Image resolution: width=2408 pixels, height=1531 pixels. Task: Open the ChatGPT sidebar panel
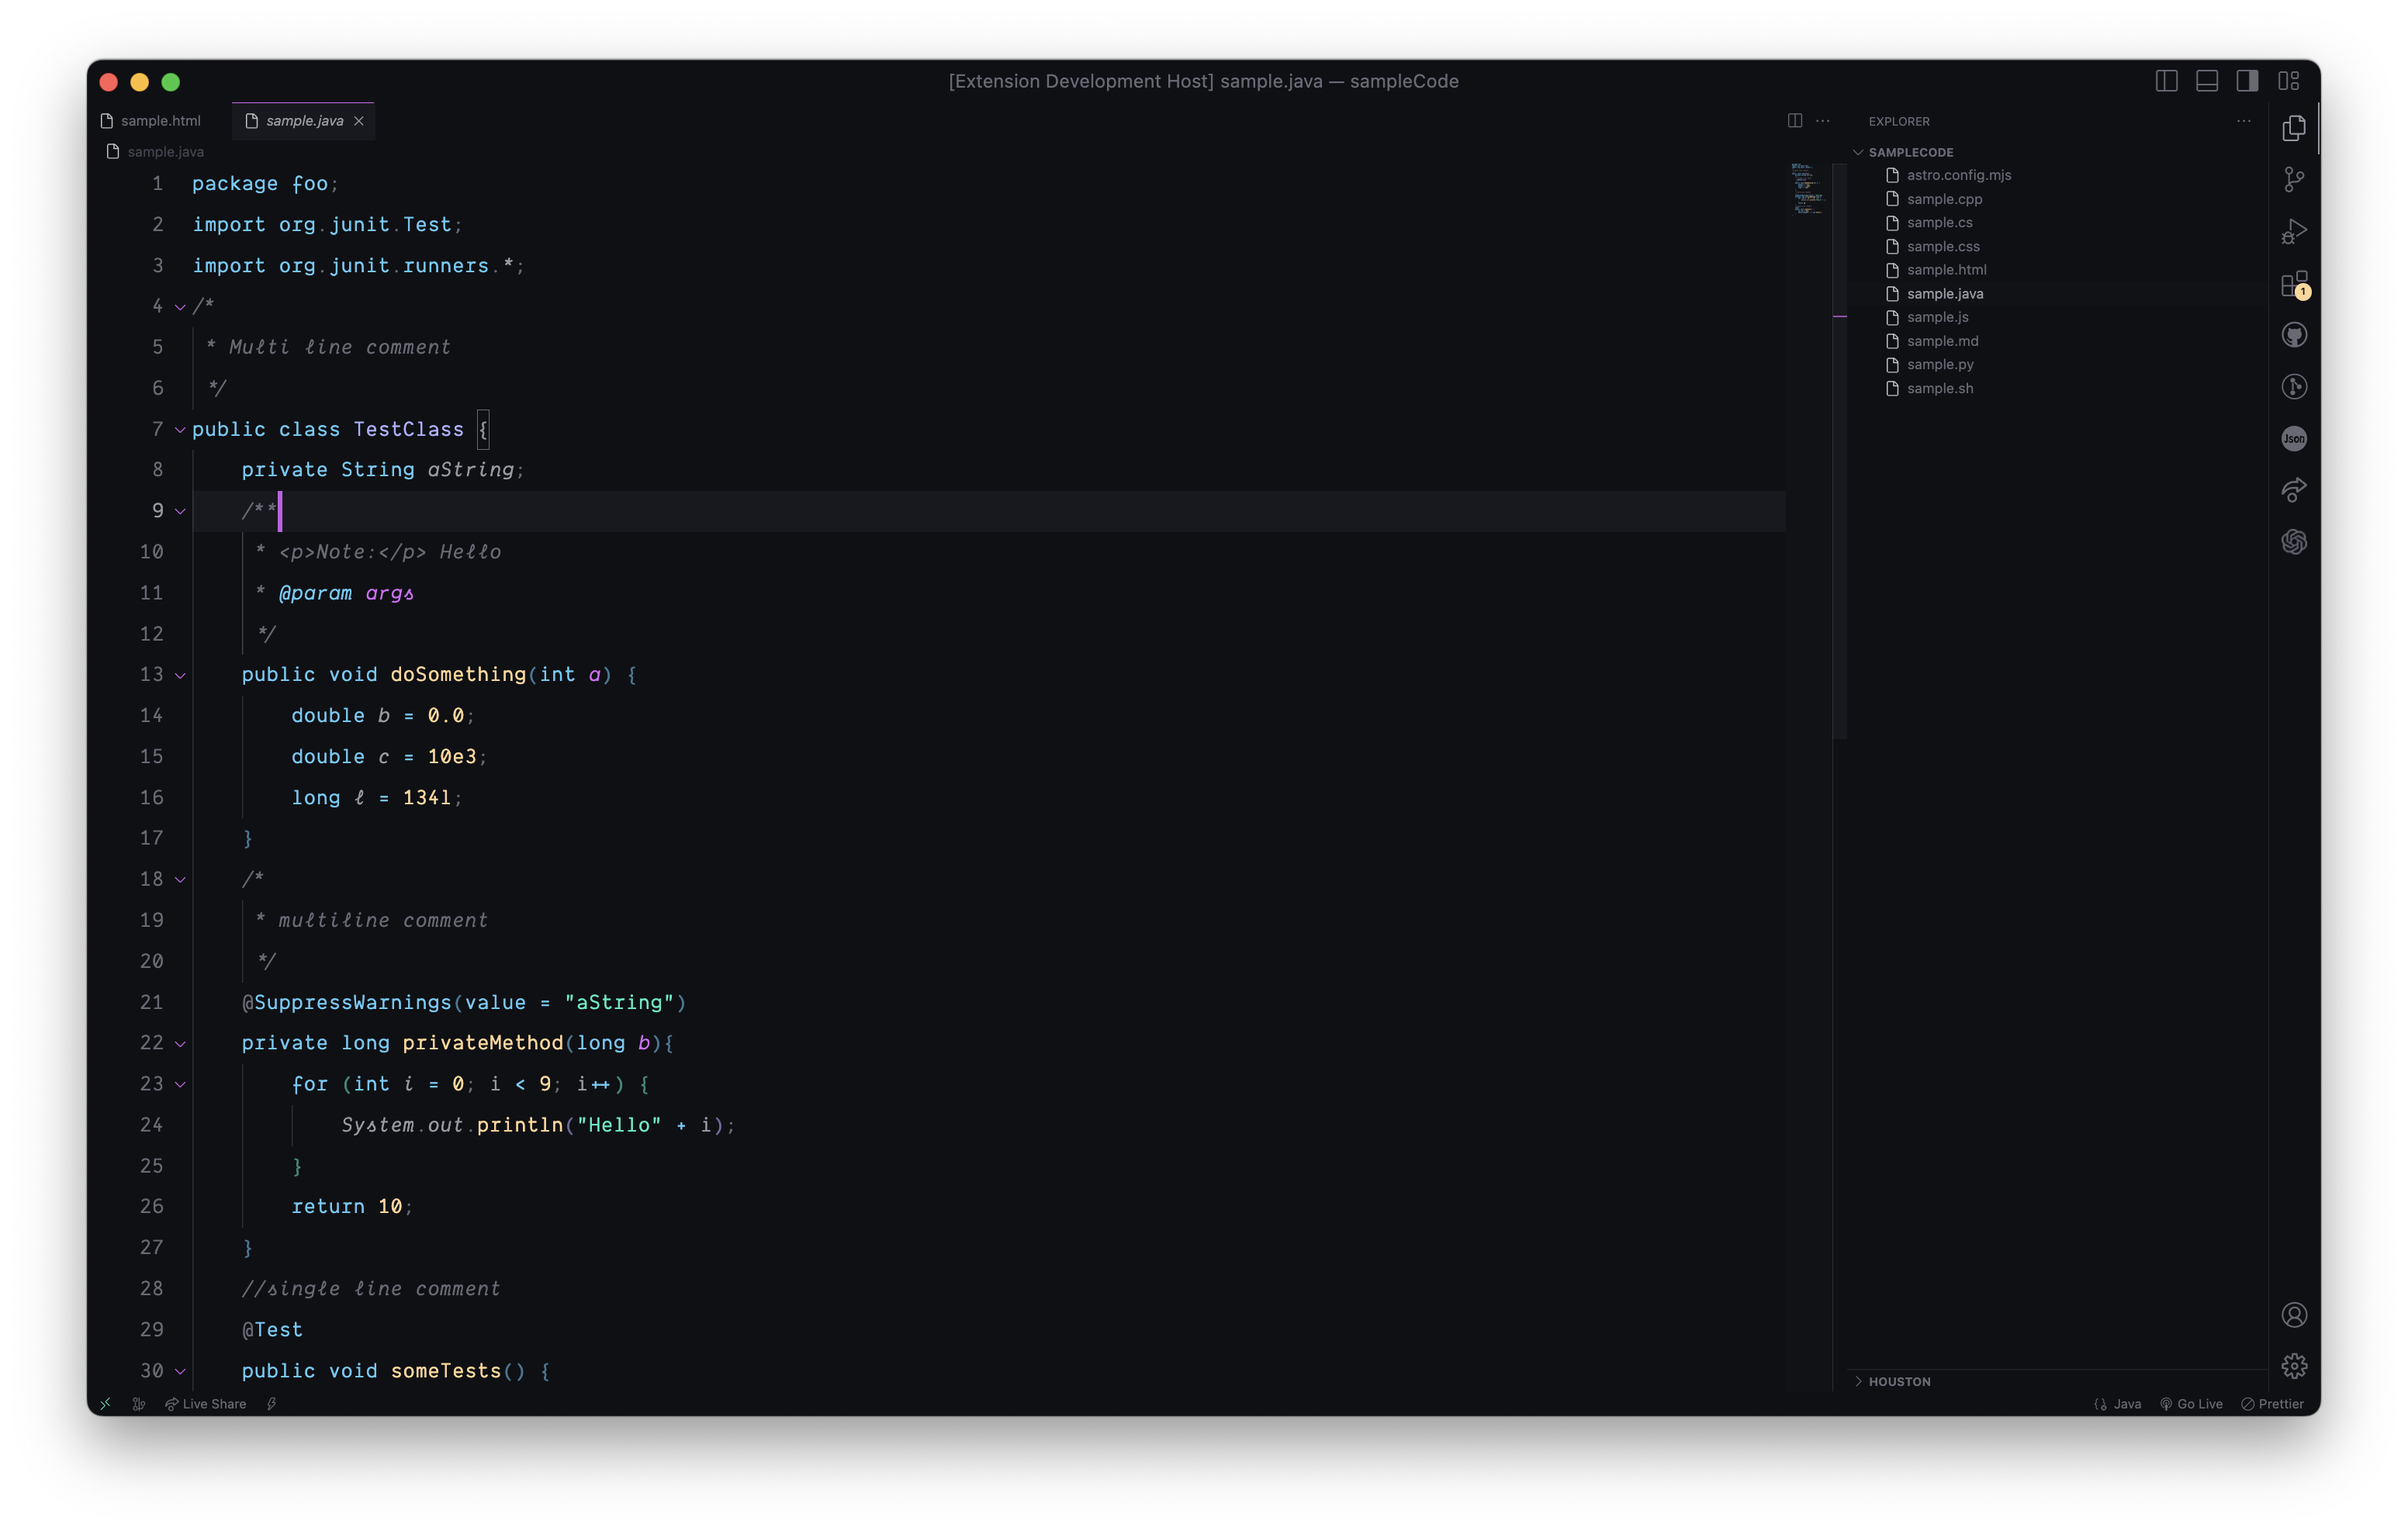click(x=2294, y=542)
